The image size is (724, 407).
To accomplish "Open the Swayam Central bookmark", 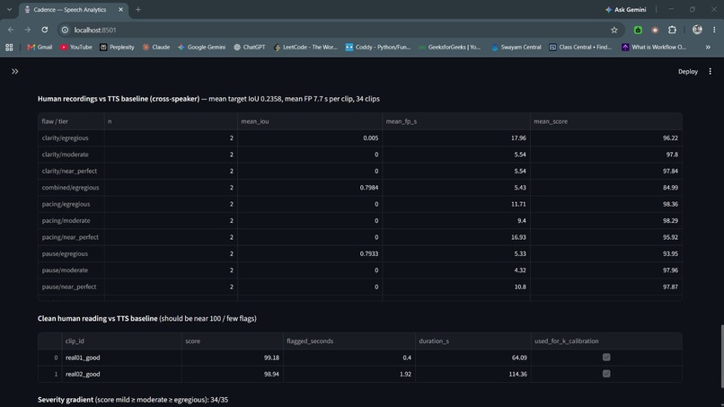I will tap(516, 47).
